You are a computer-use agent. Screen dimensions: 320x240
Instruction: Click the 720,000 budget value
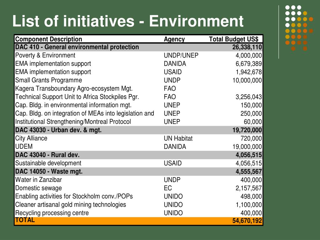tap(251, 138)
